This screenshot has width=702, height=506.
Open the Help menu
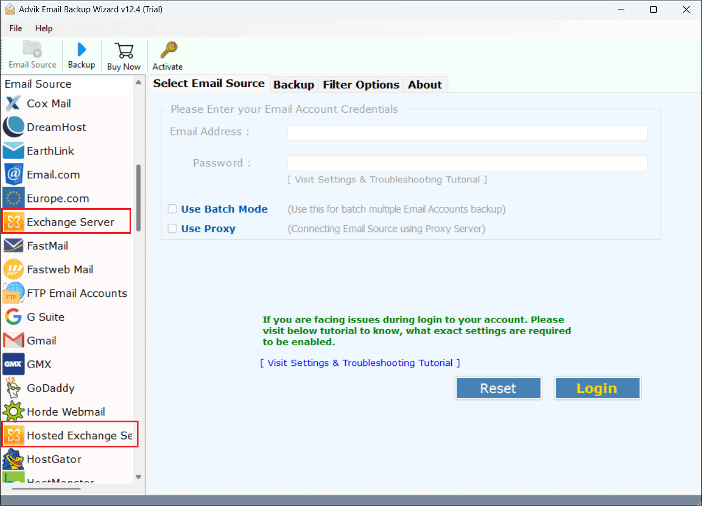click(44, 28)
